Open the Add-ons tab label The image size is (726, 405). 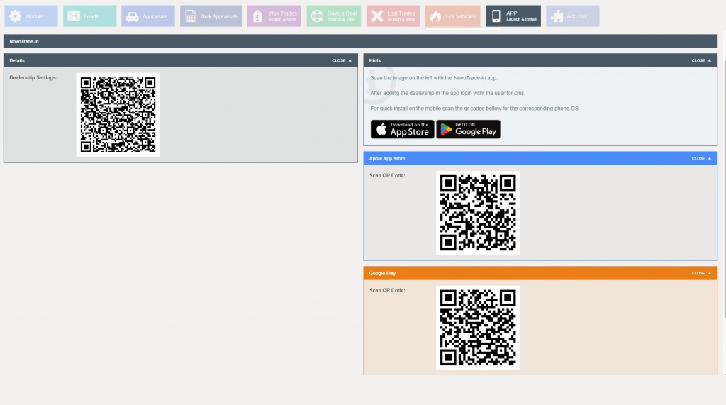(x=576, y=16)
